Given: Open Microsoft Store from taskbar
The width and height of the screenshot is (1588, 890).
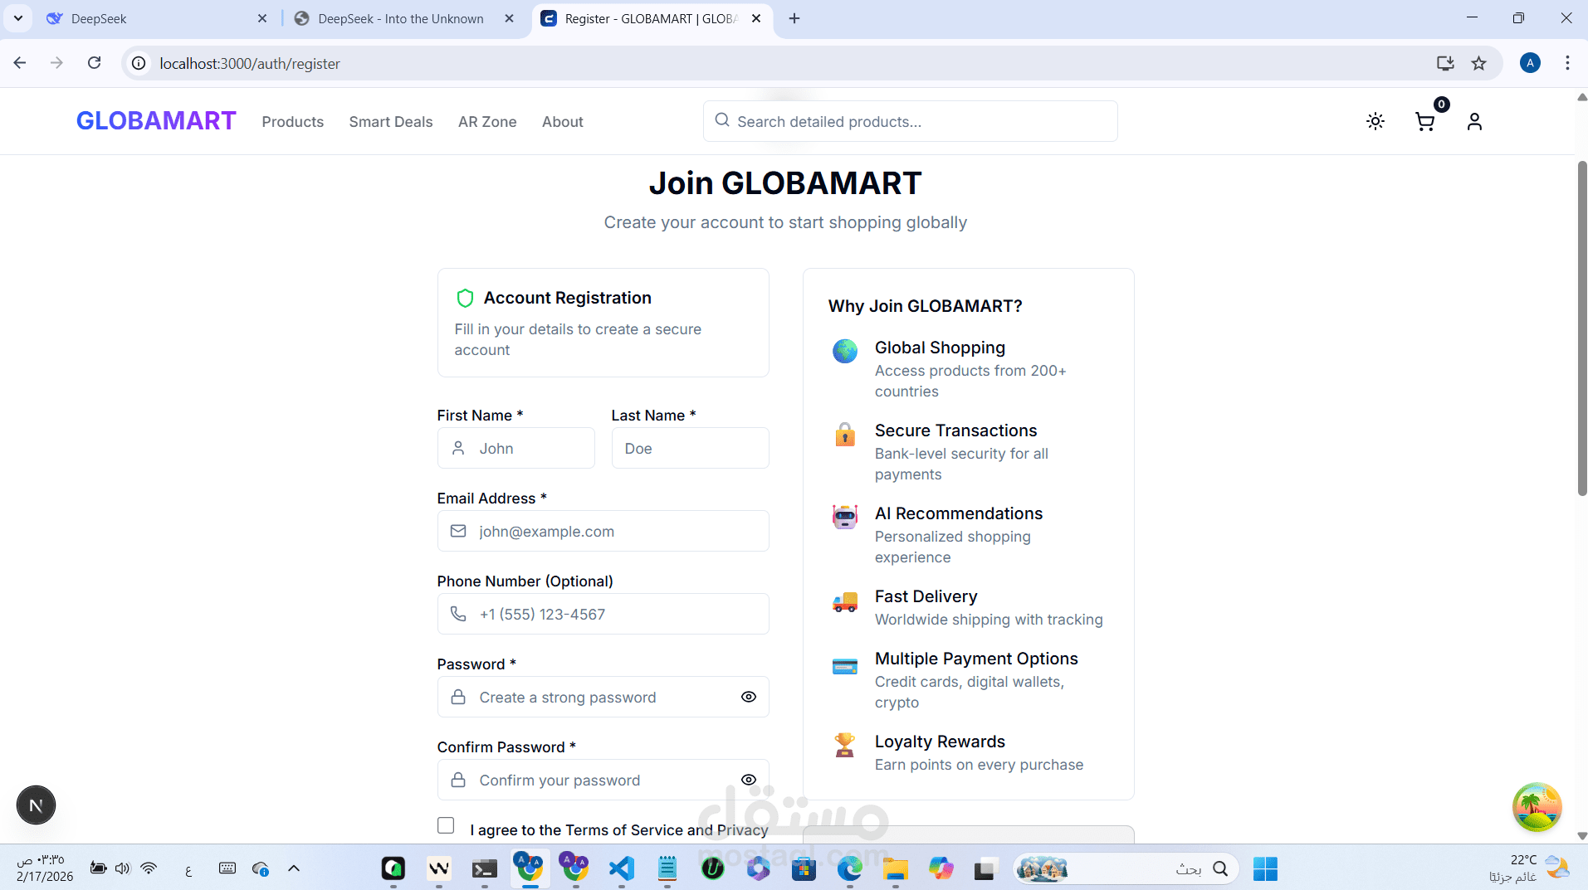Looking at the screenshot, I should point(804,868).
